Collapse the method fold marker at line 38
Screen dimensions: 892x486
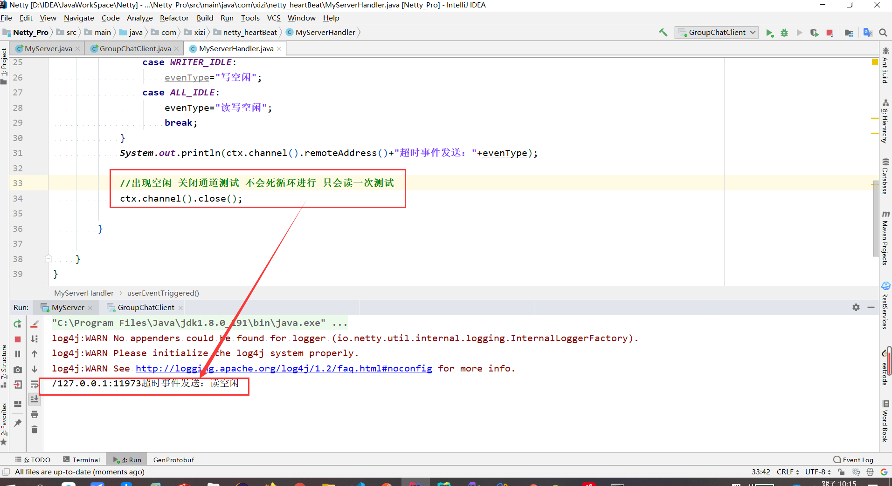coord(48,258)
